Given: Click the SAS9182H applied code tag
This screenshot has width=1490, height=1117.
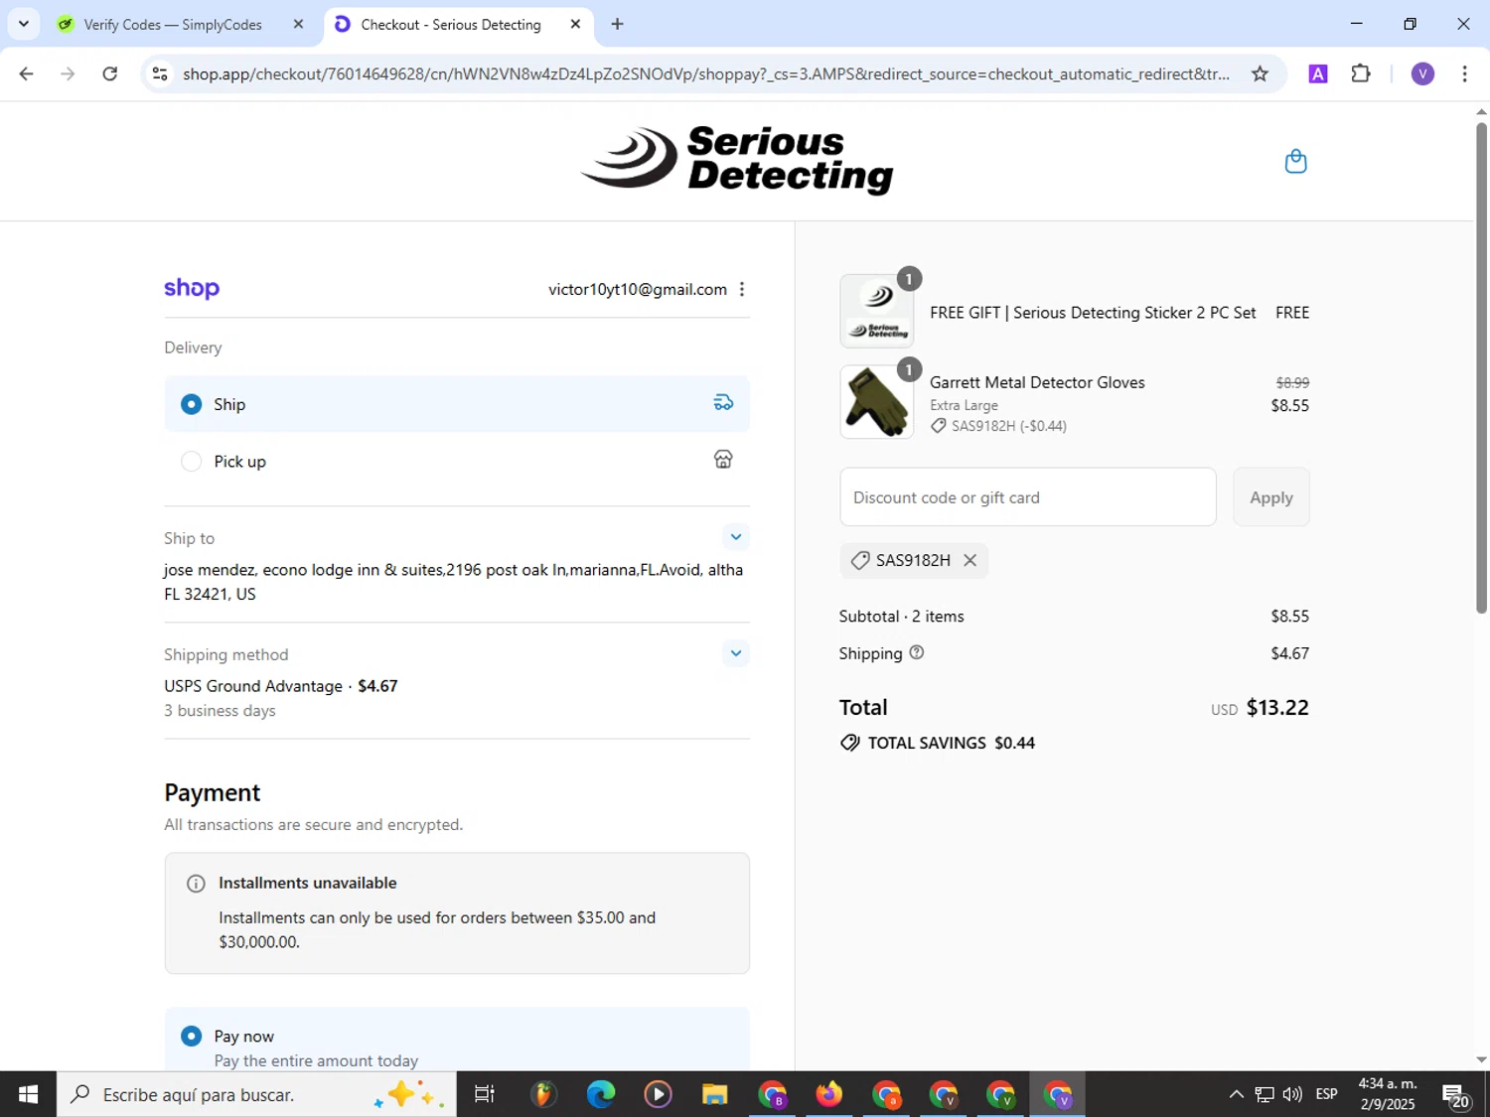Looking at the screenshot, I should click(913, 560).
